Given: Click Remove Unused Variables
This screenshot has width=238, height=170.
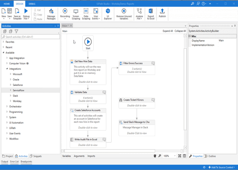Looking at the screenshot, I should [124, 14].
